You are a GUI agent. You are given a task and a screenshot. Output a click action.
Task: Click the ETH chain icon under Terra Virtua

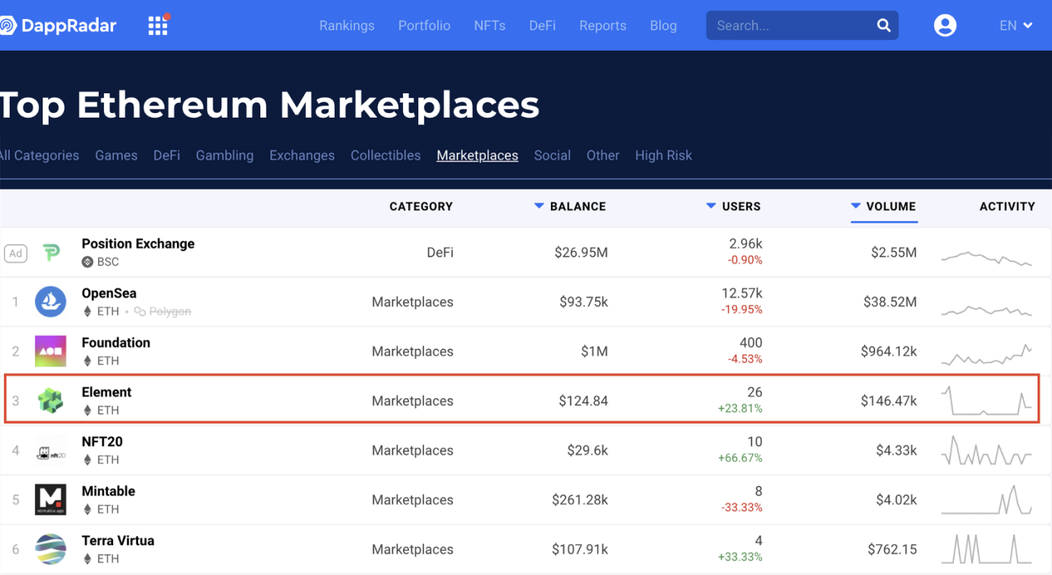pyautogui.click(x=87, y=559)
